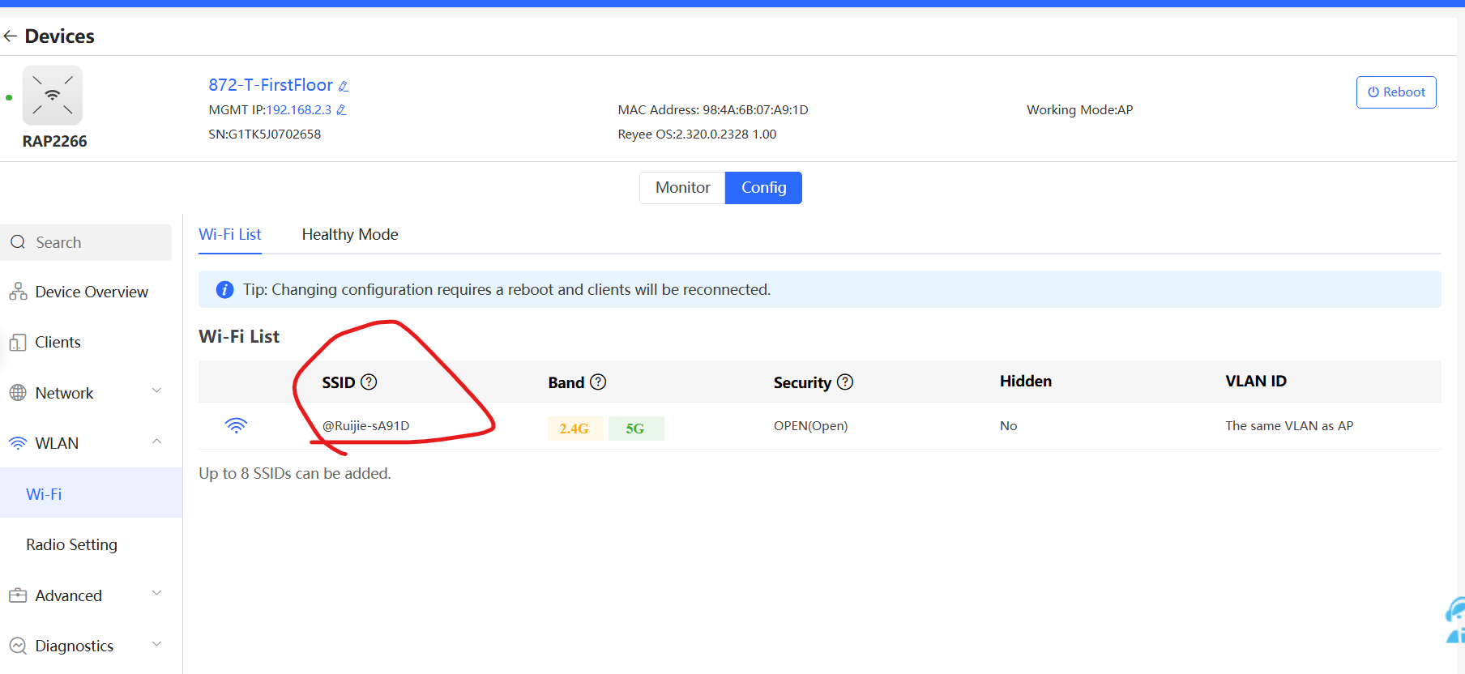The height and width of the screenshot is (674, 1465).
Task: Click the SN:G1TK5J0702658 serial number text
Action: tap(265, 134)
